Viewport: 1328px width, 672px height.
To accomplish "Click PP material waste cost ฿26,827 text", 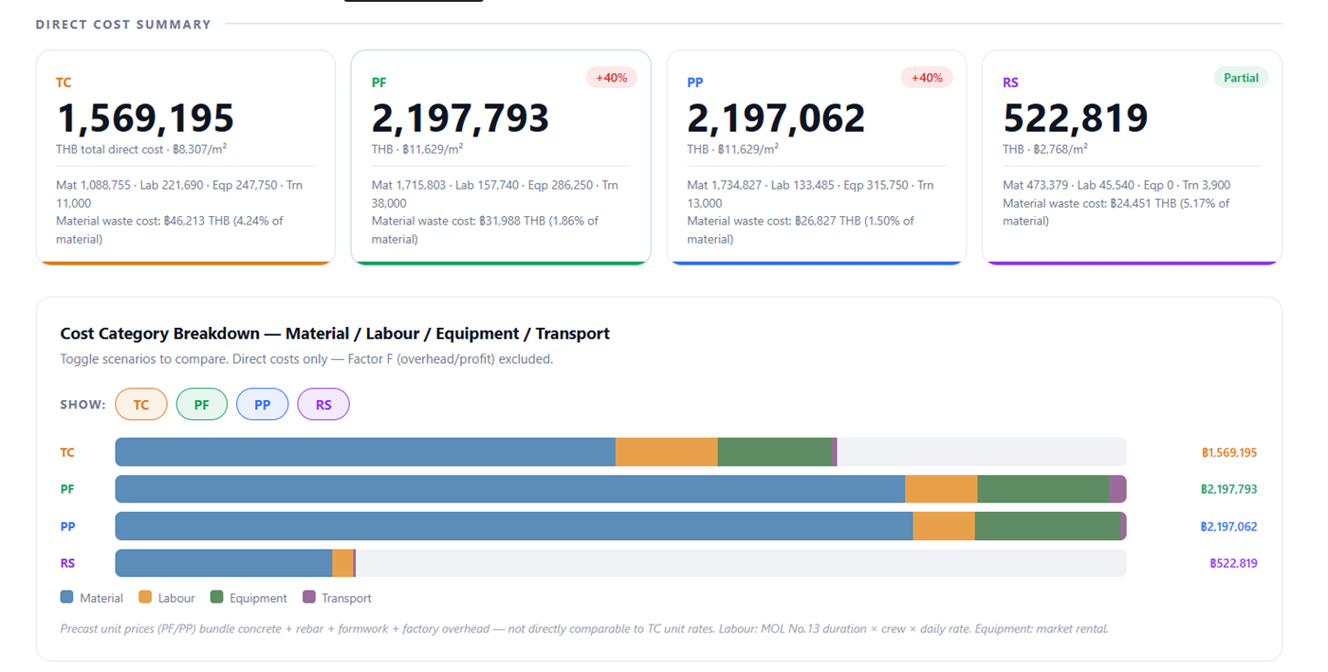I will point(801,229).
